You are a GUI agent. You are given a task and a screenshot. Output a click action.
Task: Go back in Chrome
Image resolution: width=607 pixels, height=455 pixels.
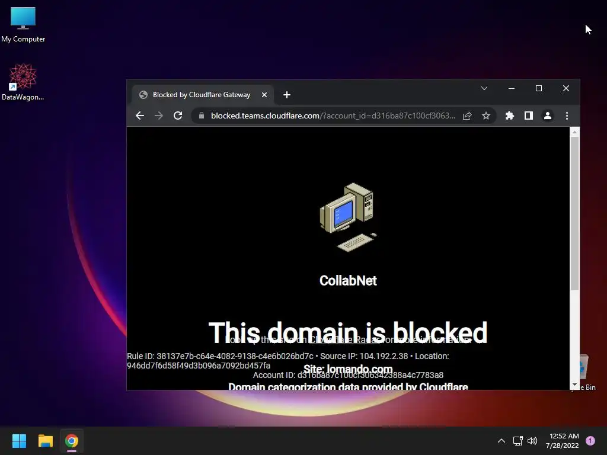(140, 116)
